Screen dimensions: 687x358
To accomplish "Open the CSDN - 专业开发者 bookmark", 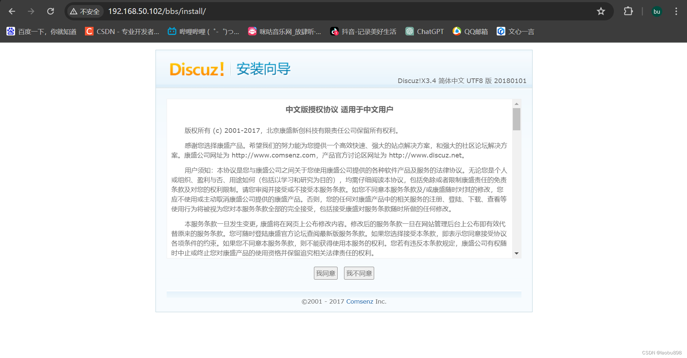I will coord(122,32).
